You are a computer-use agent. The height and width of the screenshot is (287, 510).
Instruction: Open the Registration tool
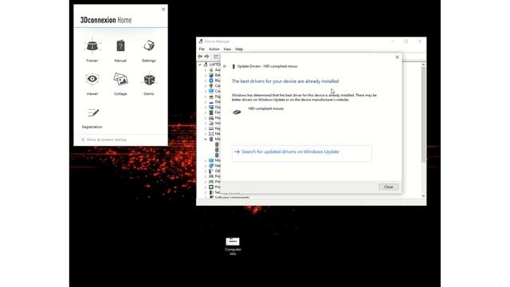pyautogui.click(x=92, y=118)
